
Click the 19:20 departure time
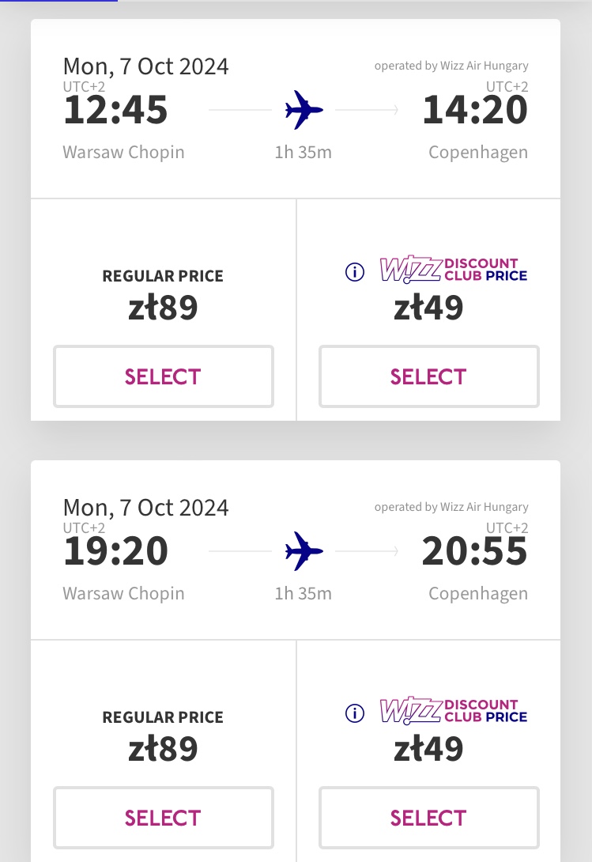(115, 551)
